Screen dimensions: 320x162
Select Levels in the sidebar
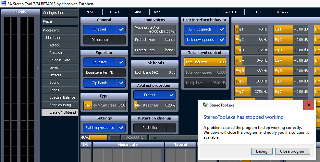60,68
